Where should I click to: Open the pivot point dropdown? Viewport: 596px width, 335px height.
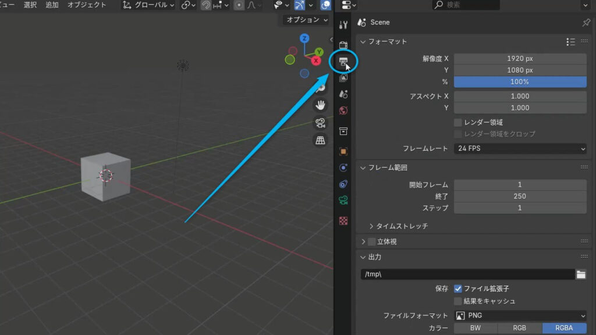188,5
